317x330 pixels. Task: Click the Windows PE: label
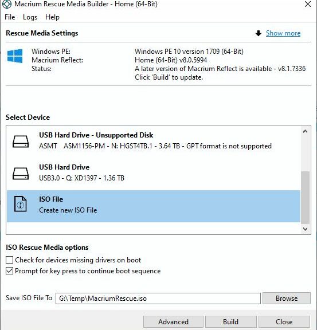pyautogui.click(x=51, y=52)
